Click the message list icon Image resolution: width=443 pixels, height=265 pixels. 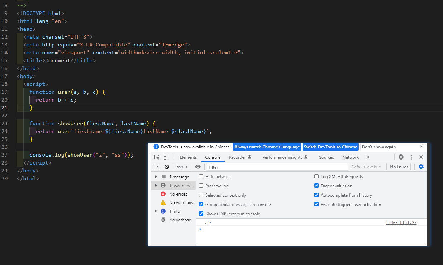[163, 177]
